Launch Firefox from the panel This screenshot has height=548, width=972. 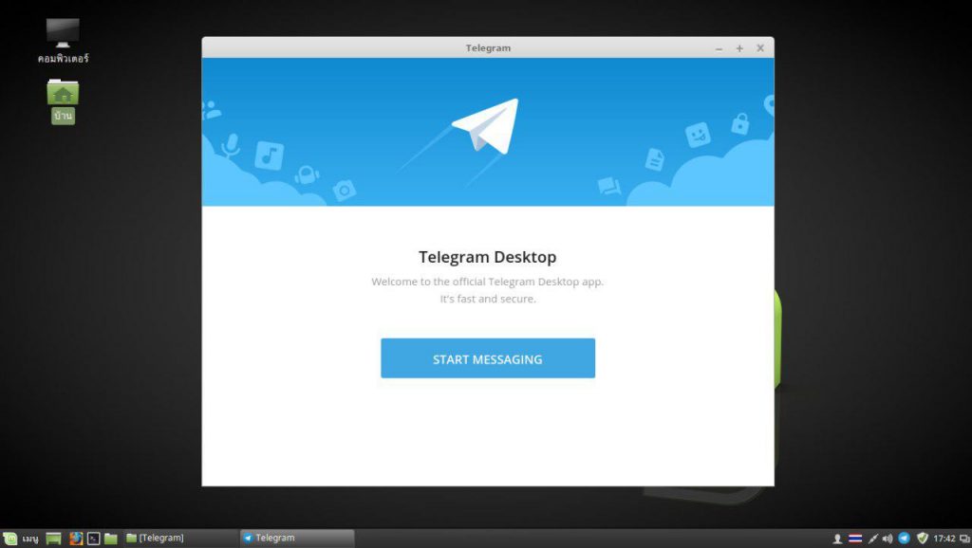pos(76,539)
